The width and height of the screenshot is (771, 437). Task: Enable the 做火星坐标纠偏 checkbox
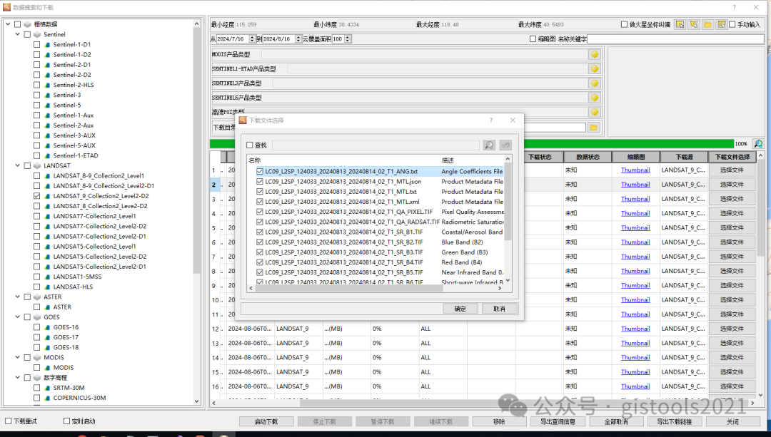(624, 24)
